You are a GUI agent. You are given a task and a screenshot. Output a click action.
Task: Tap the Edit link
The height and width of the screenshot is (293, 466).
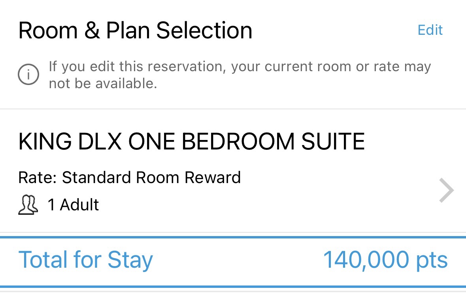430,30
